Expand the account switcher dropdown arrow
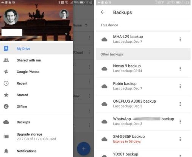Image resolution: width=192 pixels, height=157 pixels. coord(66,34)
